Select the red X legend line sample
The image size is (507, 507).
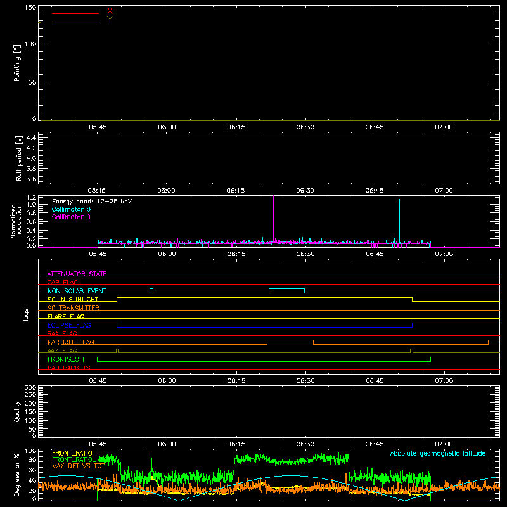point(75,13)
